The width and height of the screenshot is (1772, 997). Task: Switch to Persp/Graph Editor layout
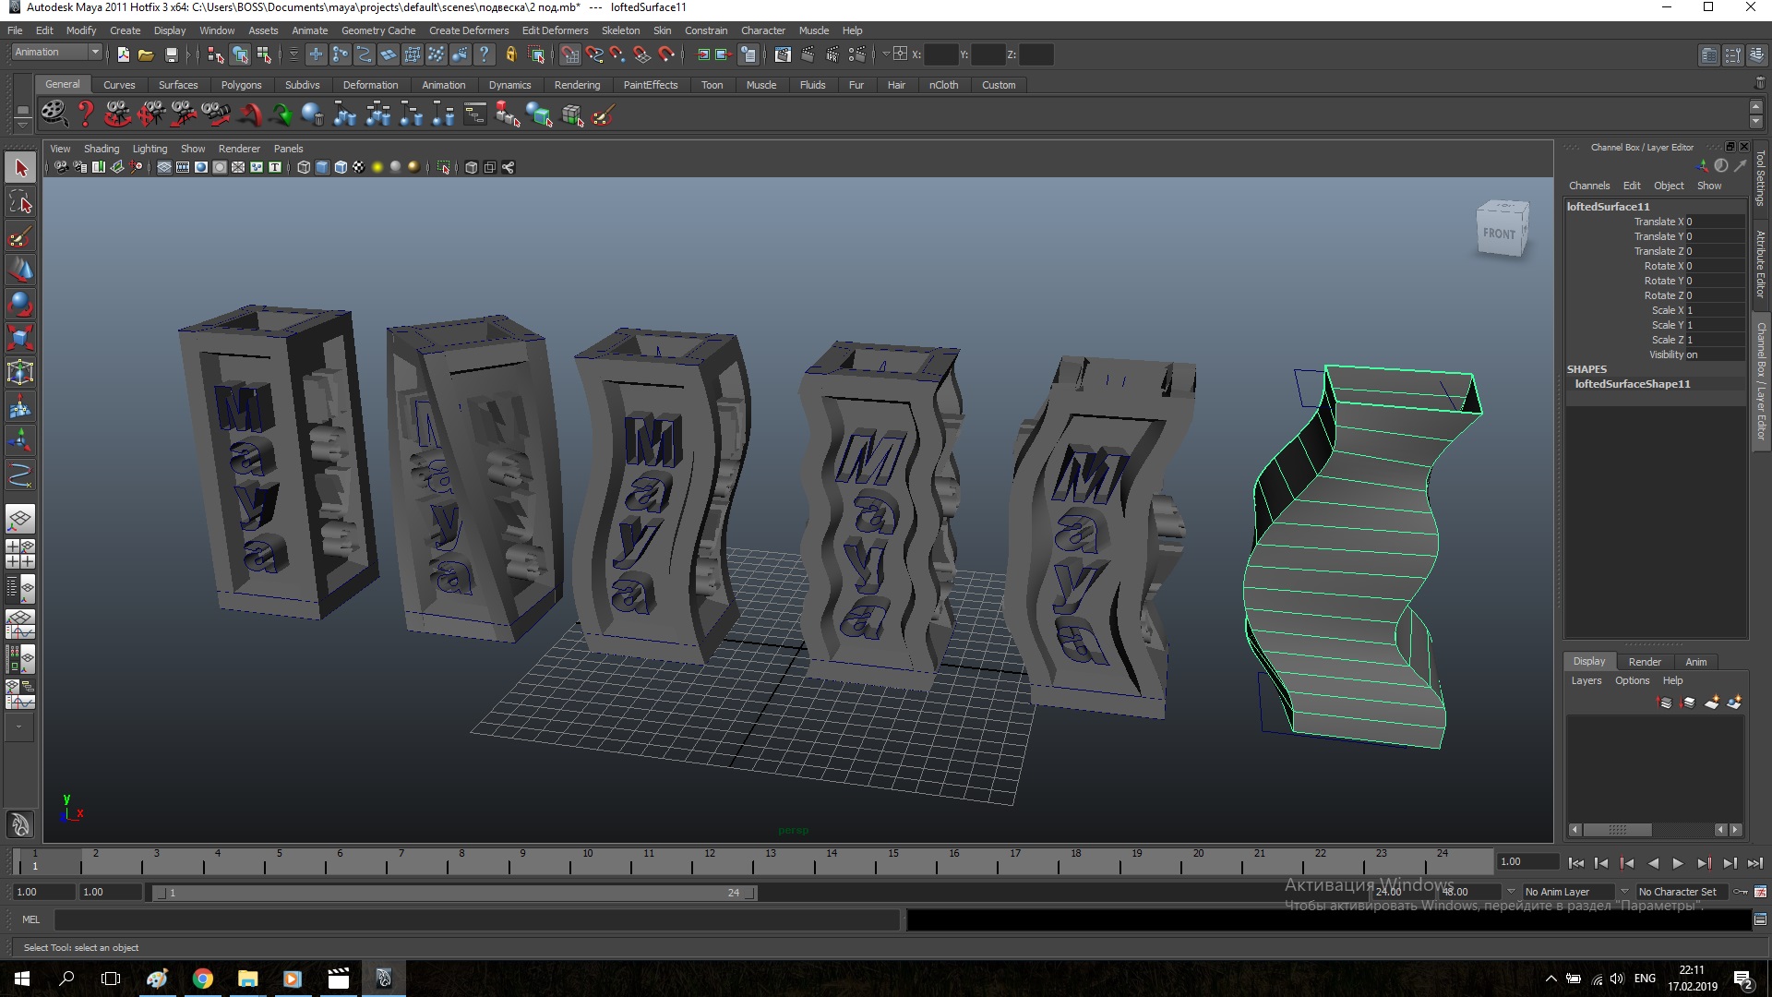(x=20, y=623)
